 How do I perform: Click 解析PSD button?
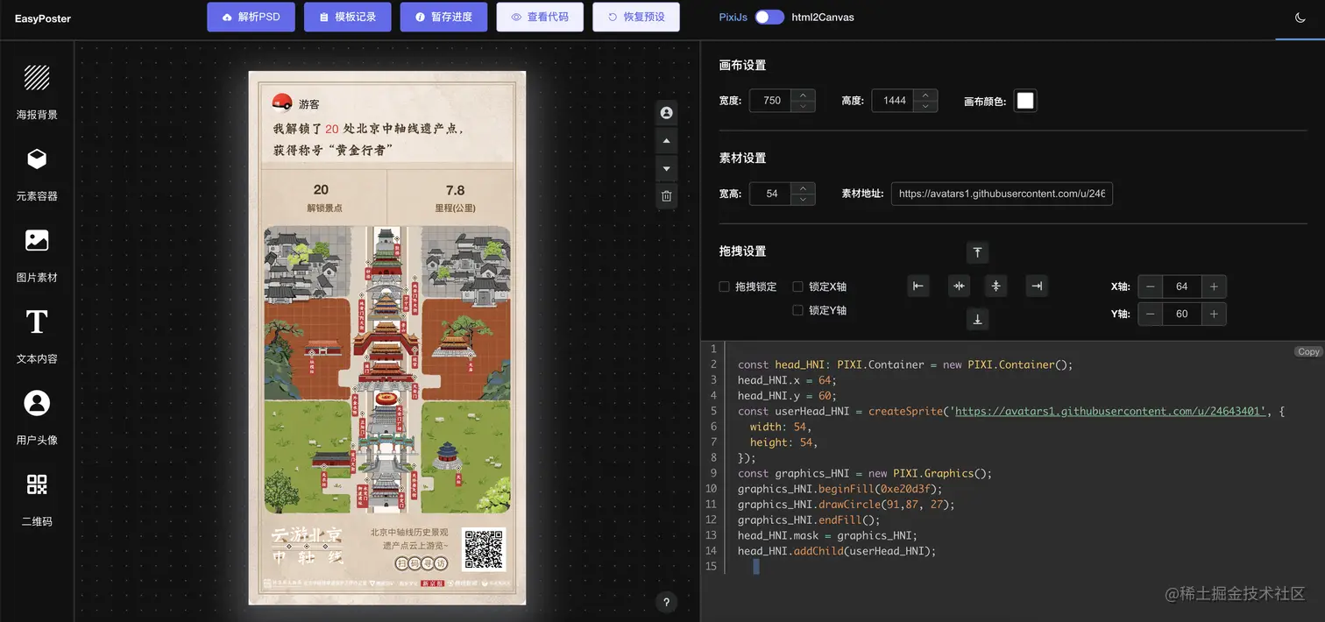(251, 17)
